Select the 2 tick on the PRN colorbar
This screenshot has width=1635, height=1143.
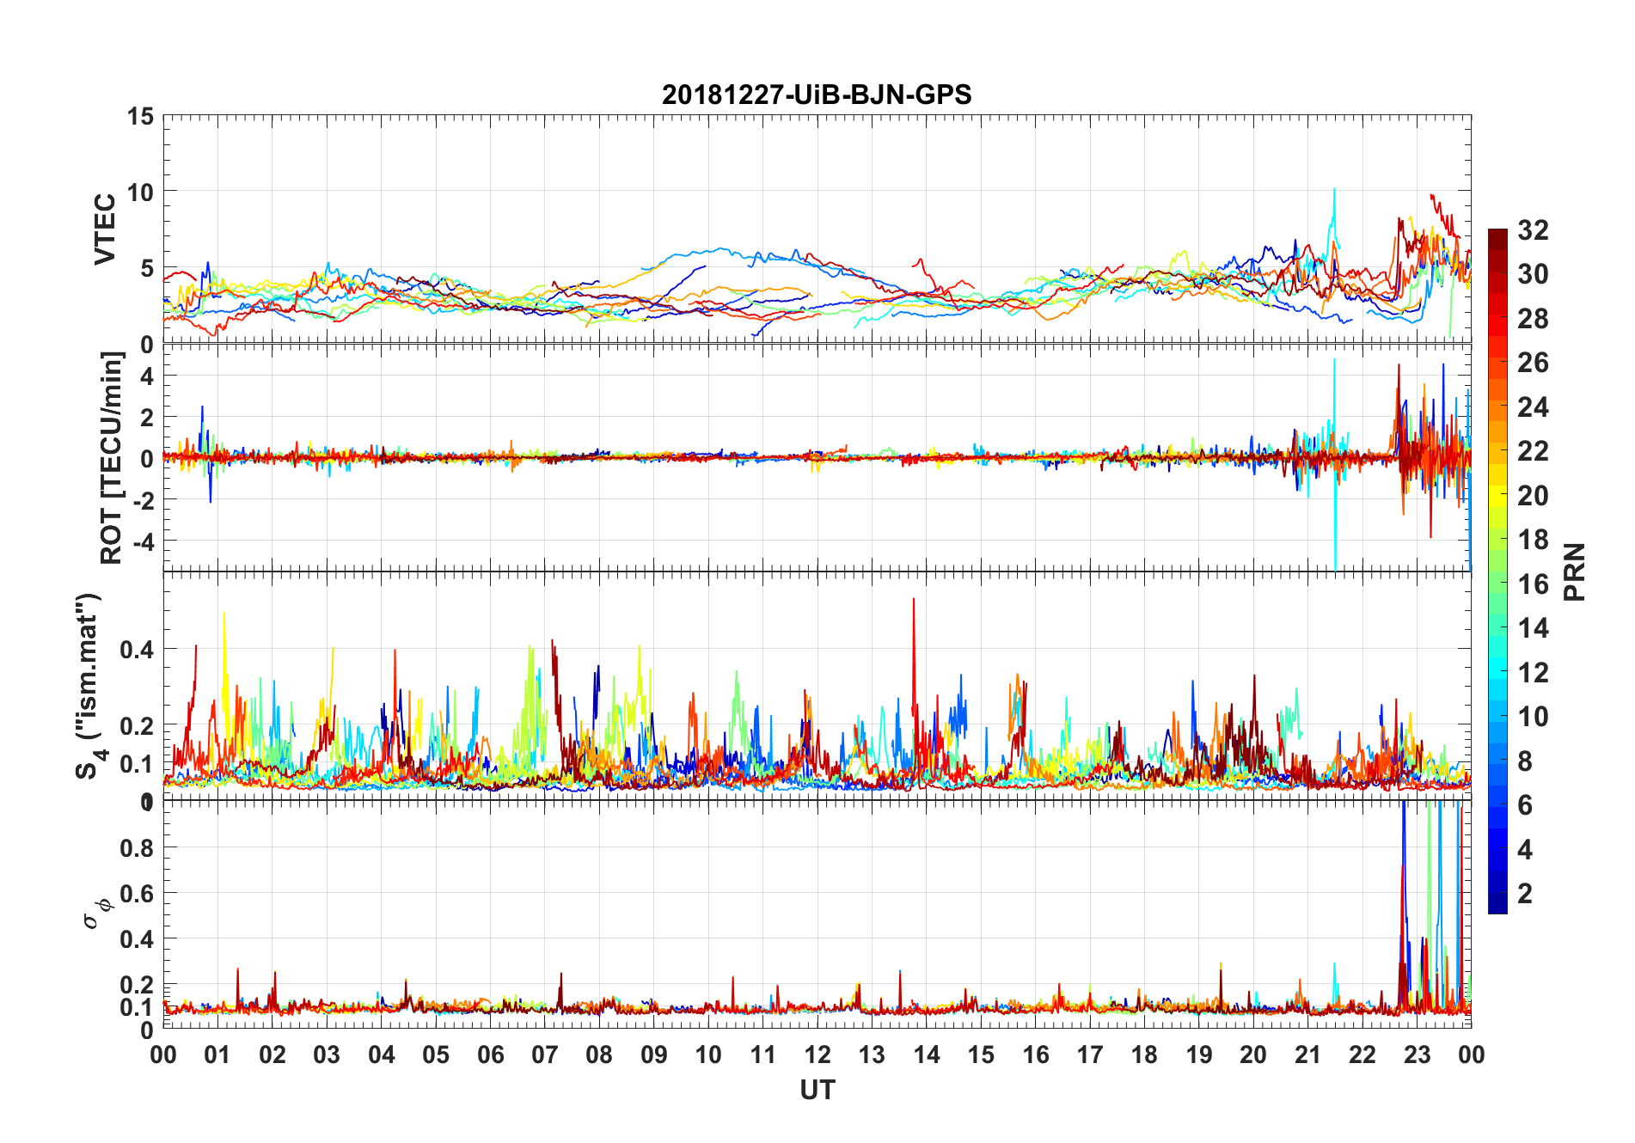click(x=1526, y=893)
